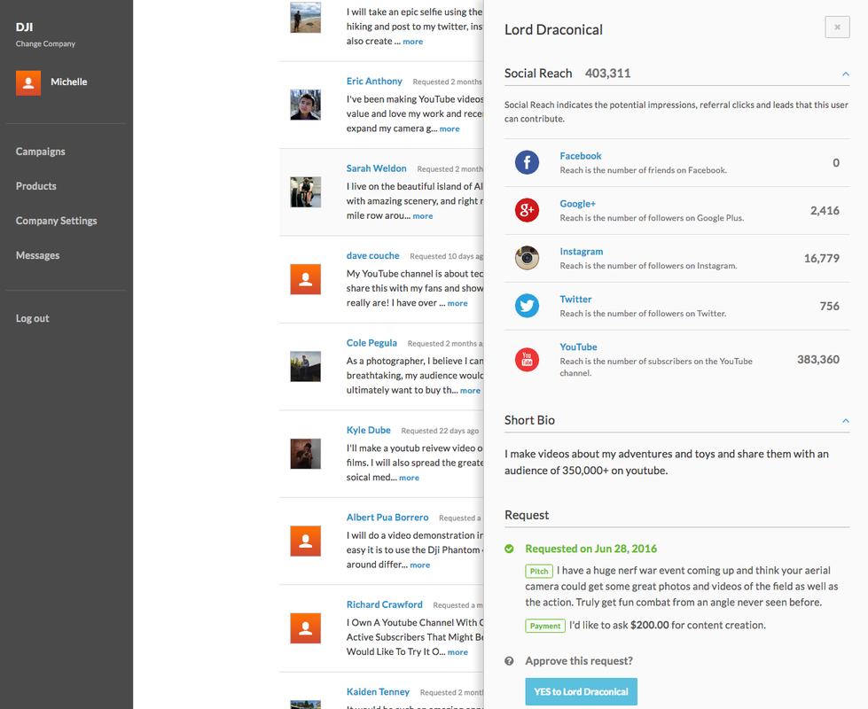The image size is (868, 709).
Task: Click the DJI company name
Action: (24, 27)
